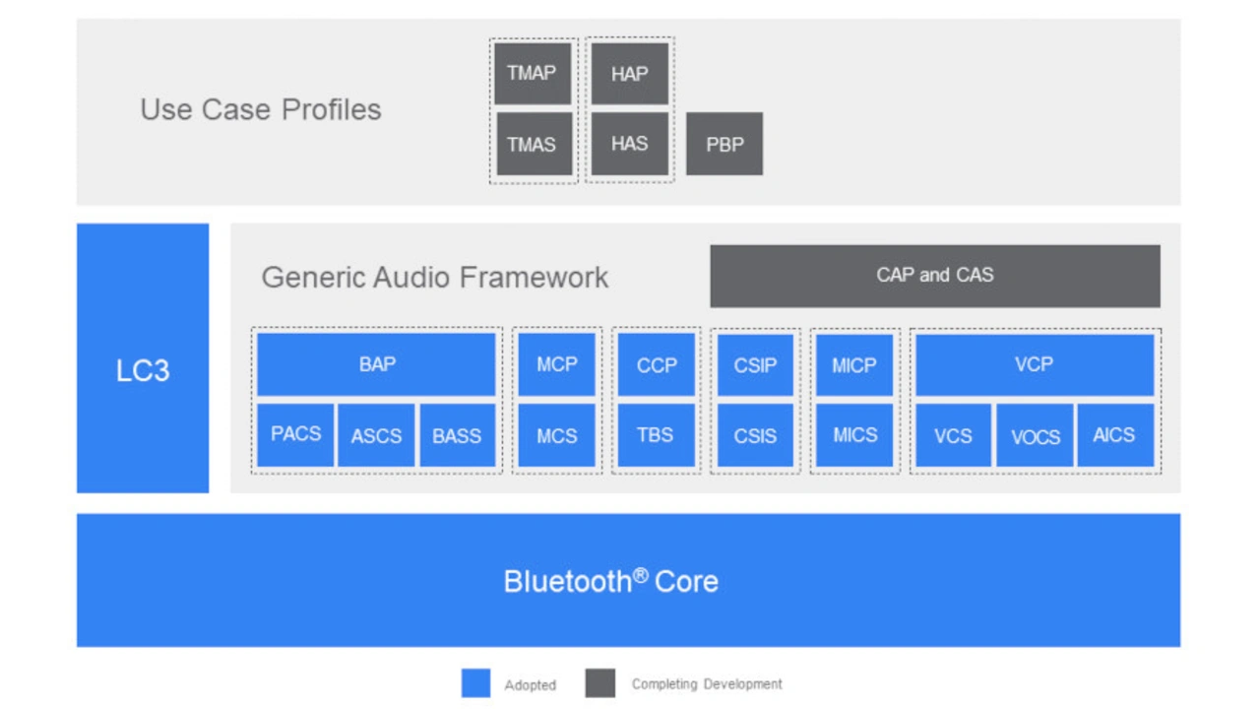1260x709 pixels.
Task: Select the BASS block
Action: click(x=458, y=435)
